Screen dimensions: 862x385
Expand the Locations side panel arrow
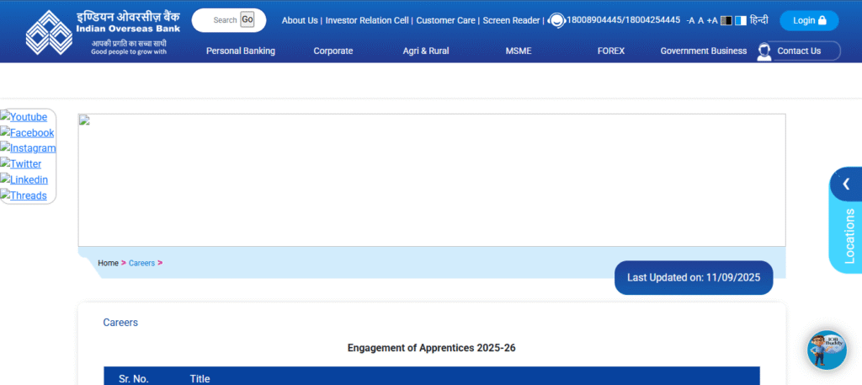846,184
